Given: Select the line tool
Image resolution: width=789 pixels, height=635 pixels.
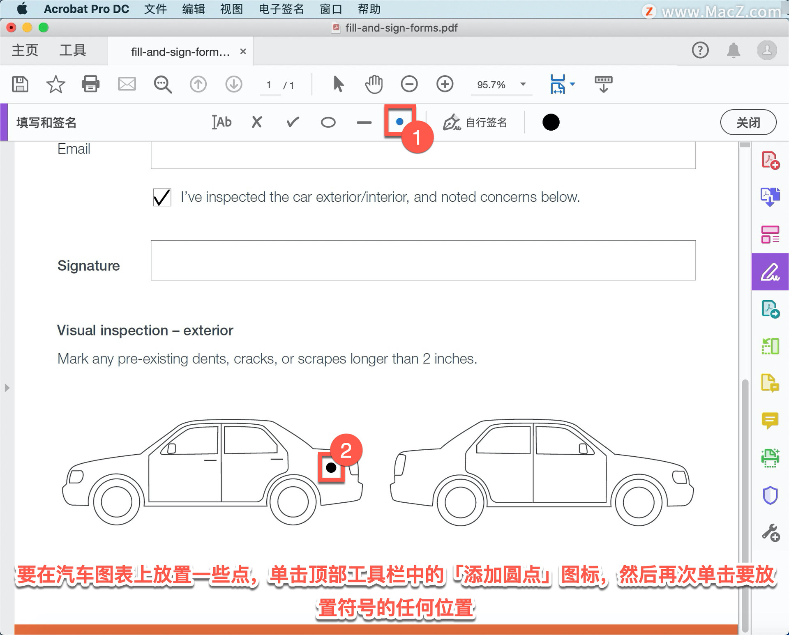Looking at the screenshot, I should point(364,122).
